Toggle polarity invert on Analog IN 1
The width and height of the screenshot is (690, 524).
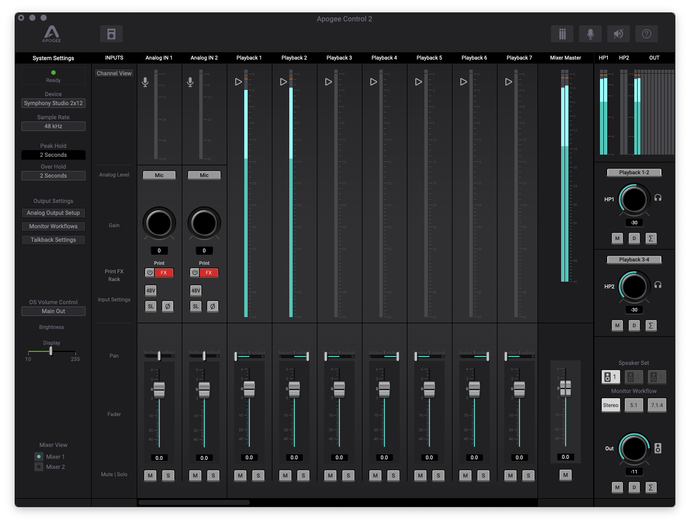(x=168, y=306)
